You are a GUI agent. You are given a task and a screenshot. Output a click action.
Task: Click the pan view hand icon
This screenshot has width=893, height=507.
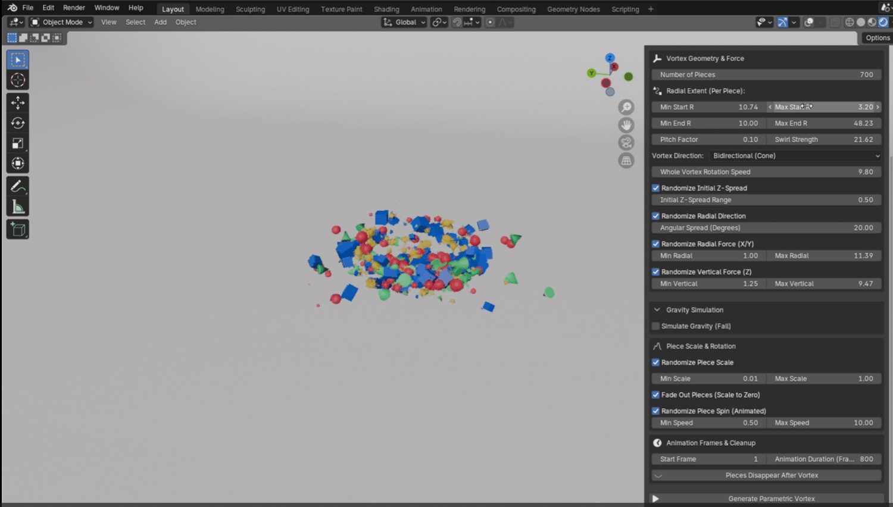pyautogui.click(x=626, y=125)
